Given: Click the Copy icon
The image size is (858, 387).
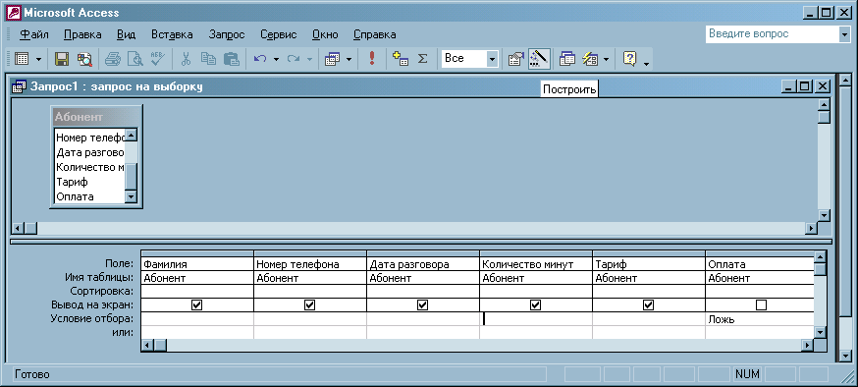Looking at the screenshot, I should tap(208, 59).
